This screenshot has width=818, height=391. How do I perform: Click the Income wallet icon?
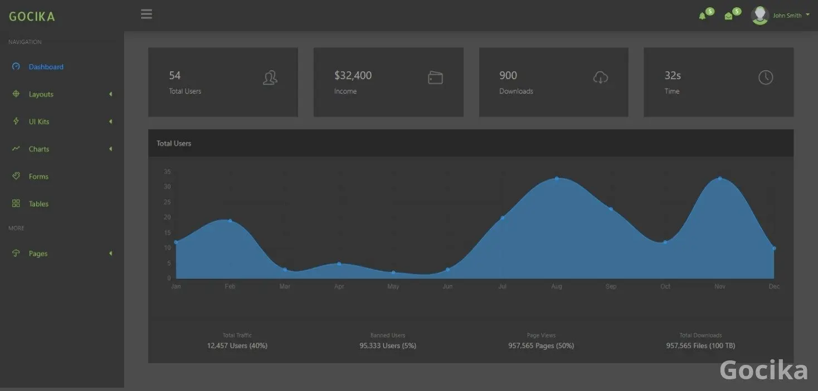(x=435, y=78)
